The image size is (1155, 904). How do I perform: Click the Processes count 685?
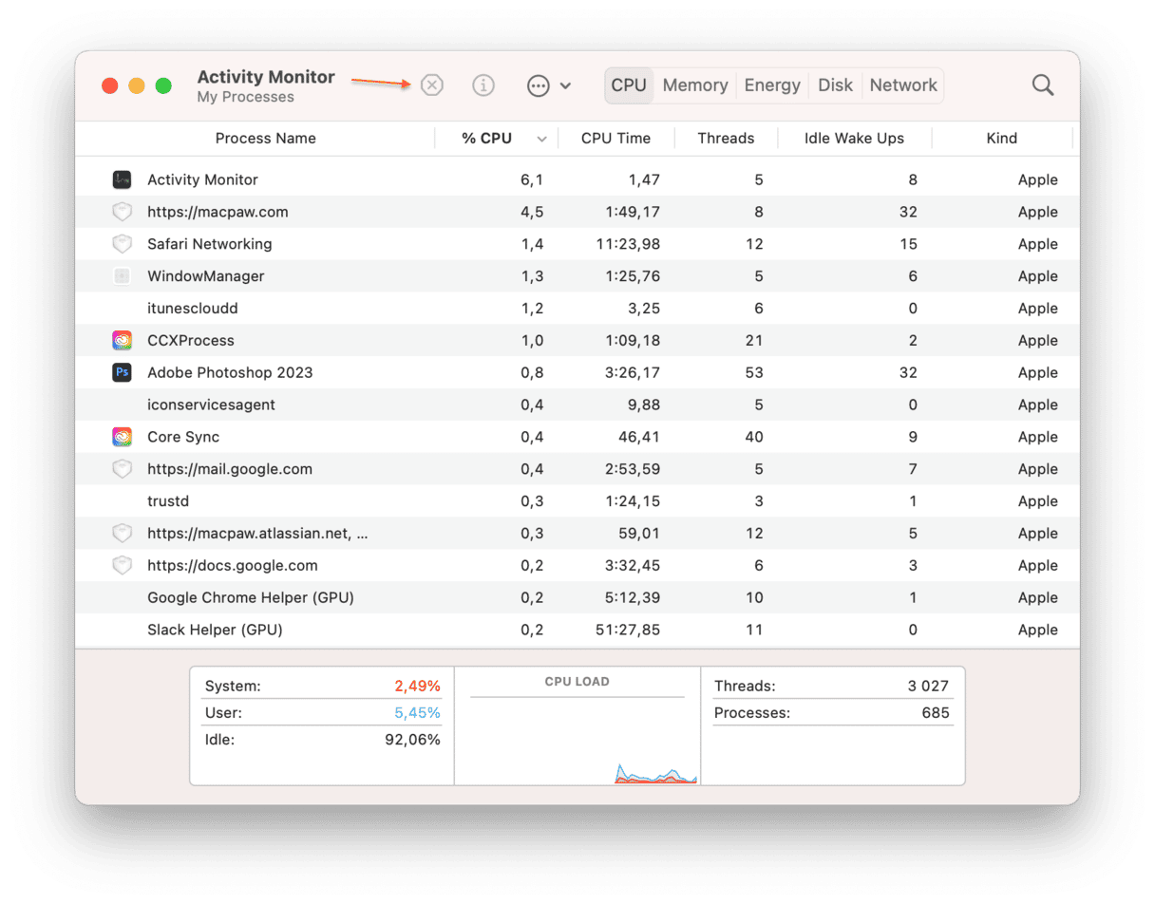pyautogui.click(x=936, y=712)
